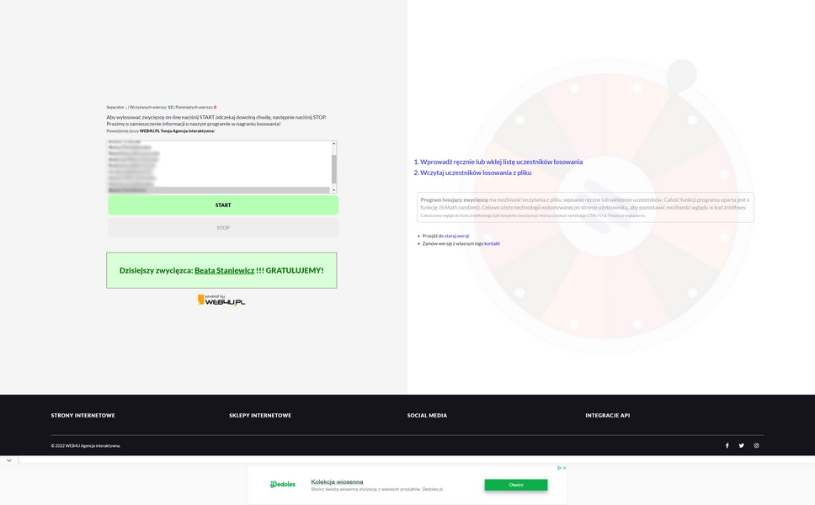Click the Otwórz button in ad

[x=515, y=485]
